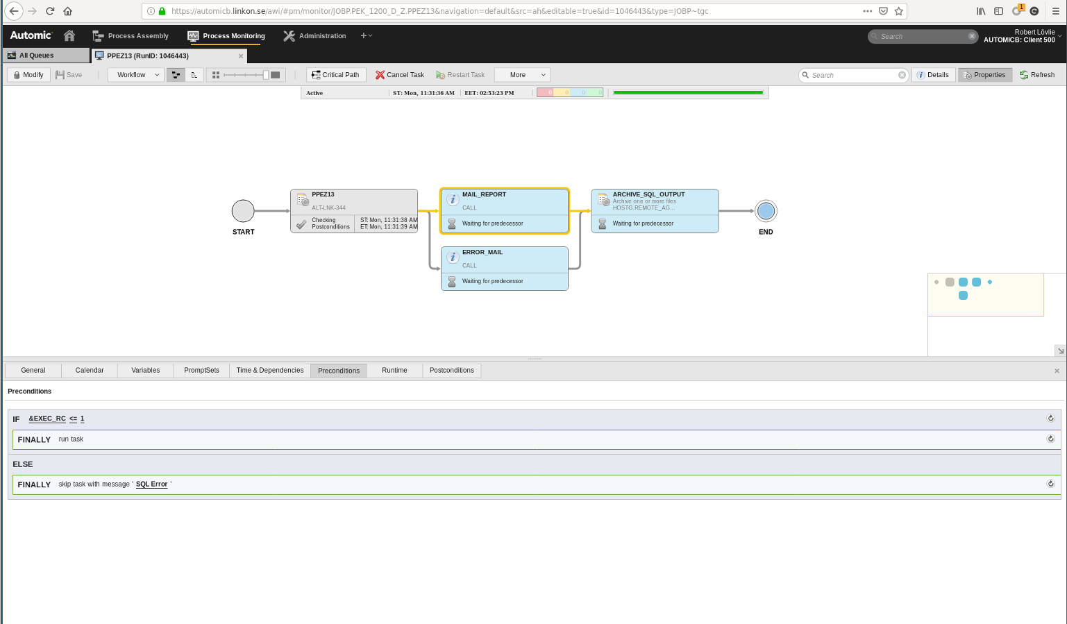Image resolution: width=1067 pixels, height=624 pixels.
Task: Click small grid zoom-out icon
Action: [216, 75]
